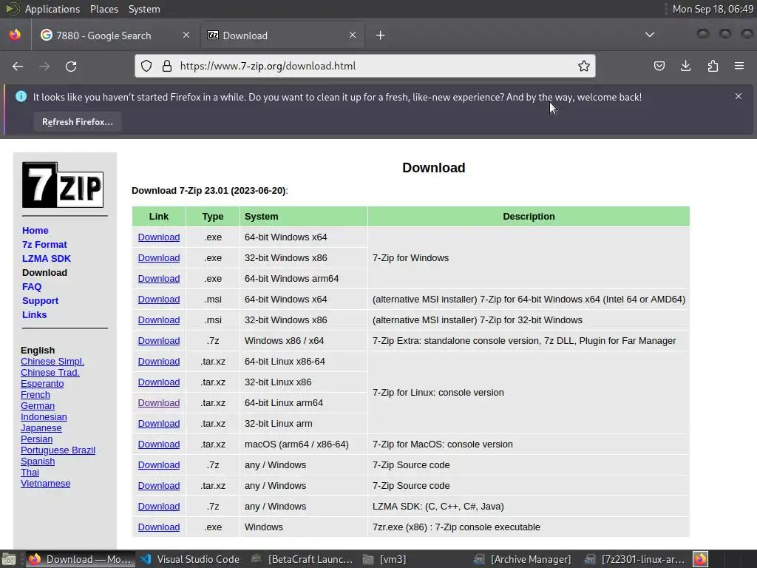757x568 pixels.
Task: Download the .exe for 64-bit Windows arm64
Action: 159,279
